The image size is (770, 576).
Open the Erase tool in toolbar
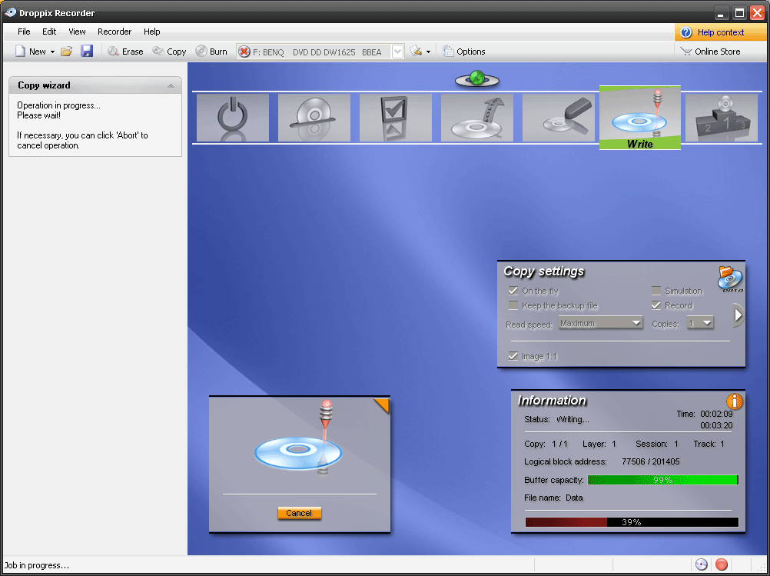pos(125,52)
